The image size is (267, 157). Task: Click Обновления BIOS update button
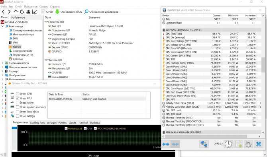[x=69, y=12]
